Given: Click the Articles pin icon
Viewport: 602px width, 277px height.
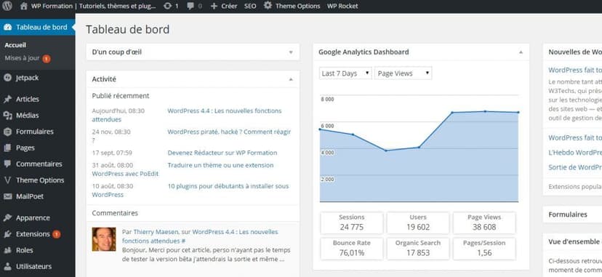Looking at the screenshot, I should [x=7, y=99].
